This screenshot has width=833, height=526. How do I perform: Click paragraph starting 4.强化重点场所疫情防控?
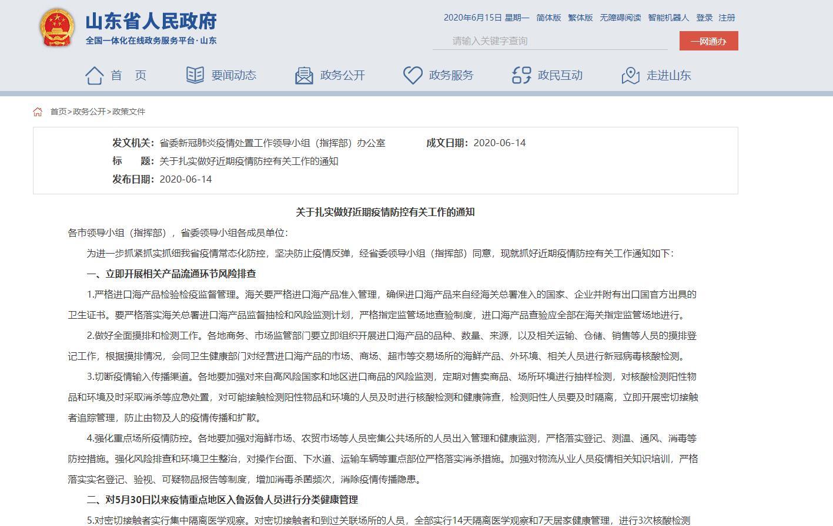[383, 459]
